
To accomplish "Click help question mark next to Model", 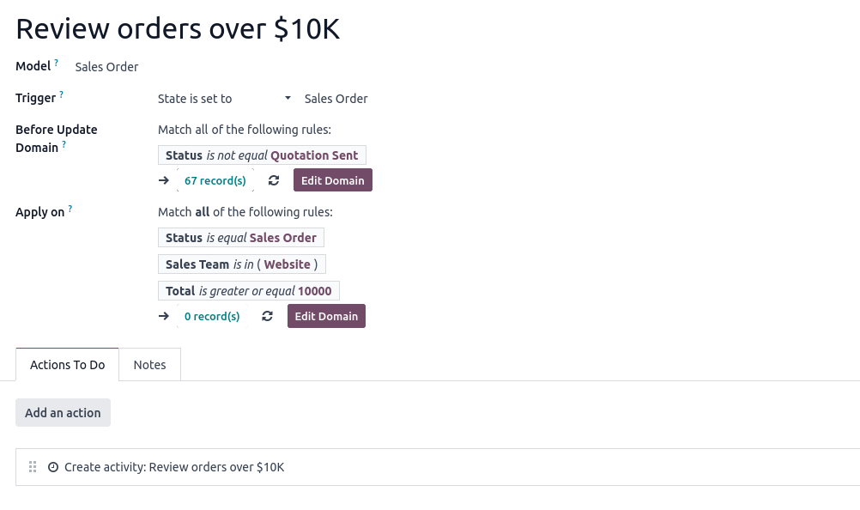I will [x=57, y=63].
